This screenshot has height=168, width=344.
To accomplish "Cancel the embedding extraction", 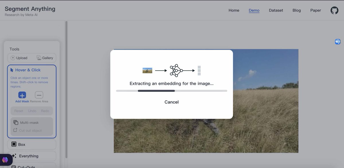I will [x=171, y=102].
